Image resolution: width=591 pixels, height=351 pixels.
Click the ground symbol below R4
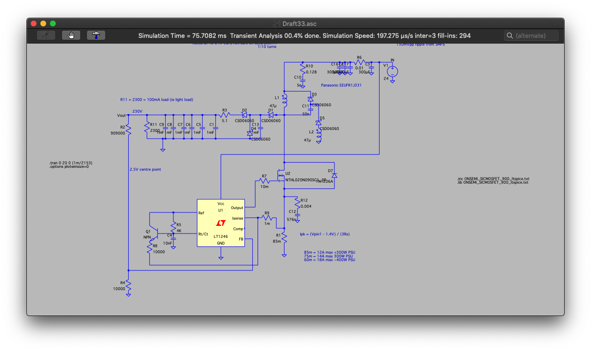point(128,294)
